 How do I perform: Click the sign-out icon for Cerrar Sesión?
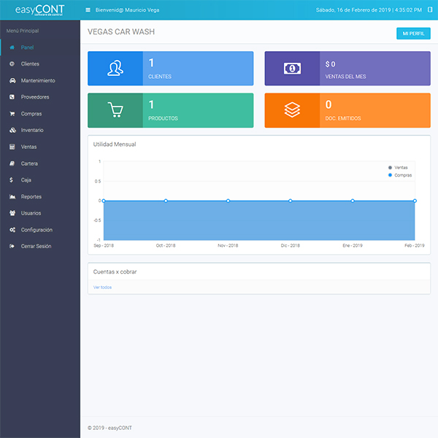point(12,247)
